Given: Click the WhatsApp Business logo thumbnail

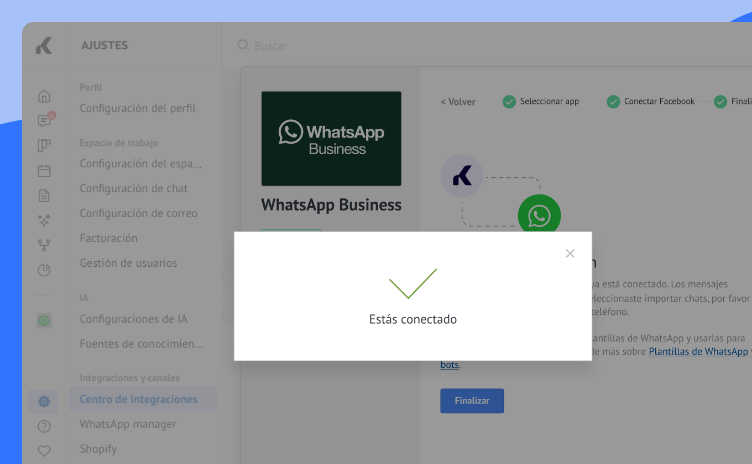Looking at the screenshot, I should click(331, 139).
